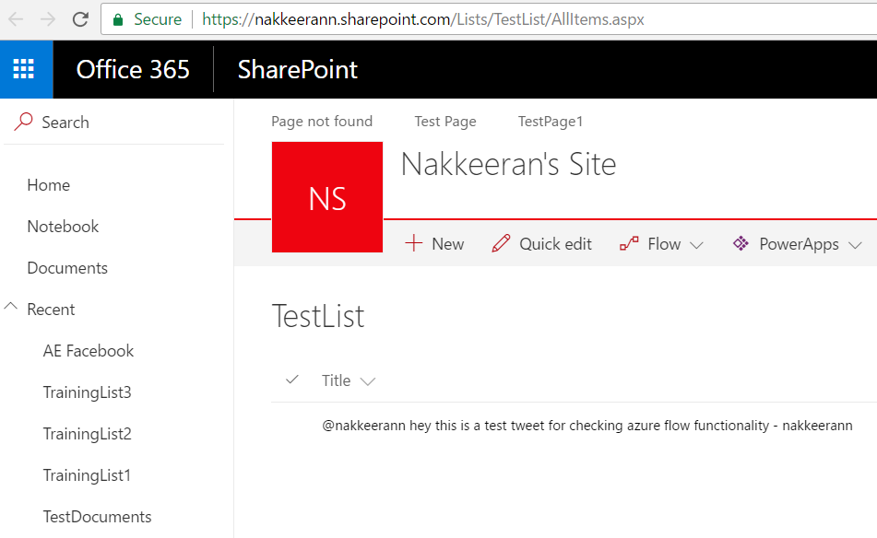
Task: Click the green secure padlock icon
Action: tap(118, 19)
